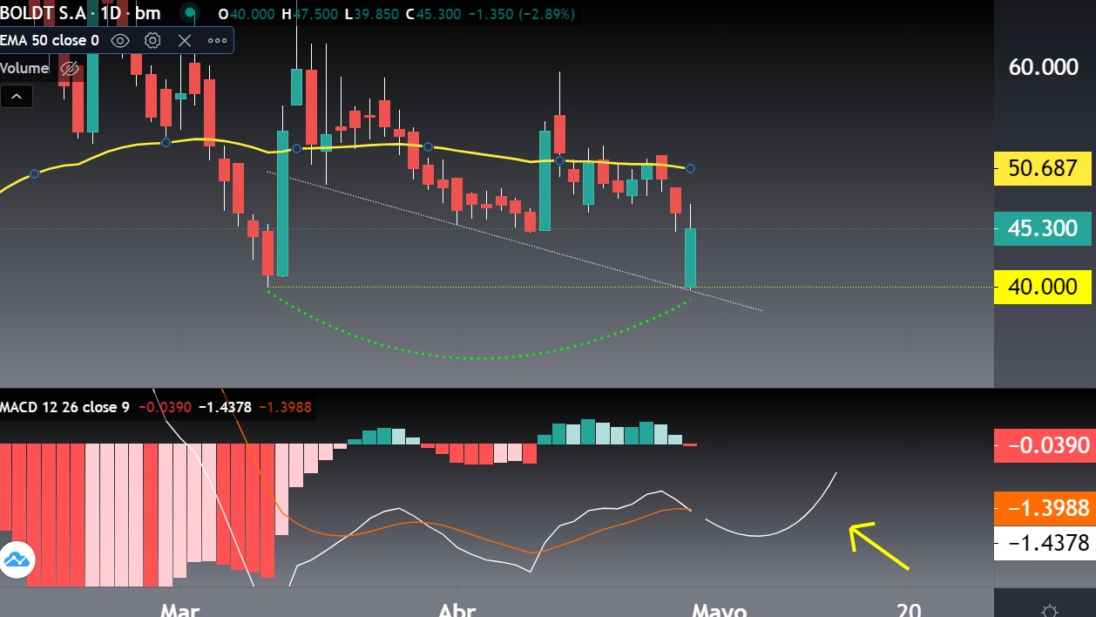1096x617 pixels.
Task: Click the orange -1.3988 signal label
Action: point(1043,508)
